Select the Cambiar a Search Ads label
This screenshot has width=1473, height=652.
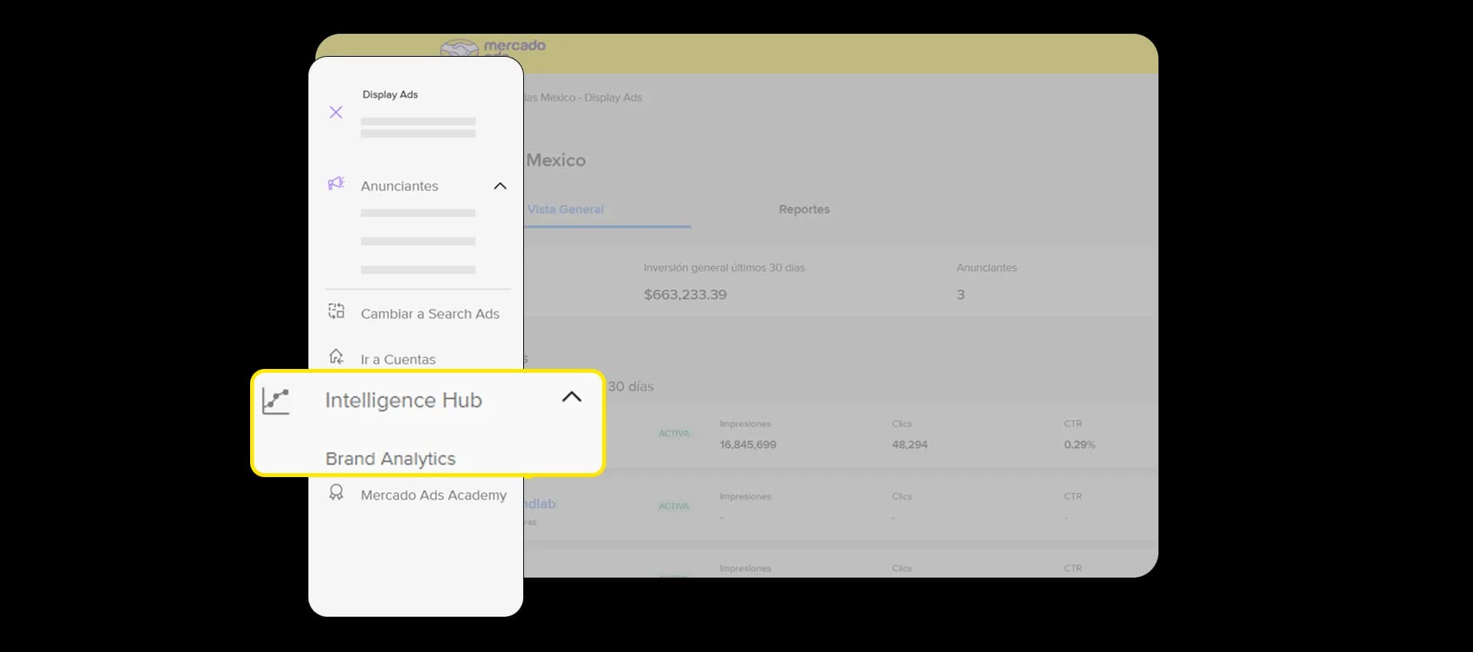point(430,314)
